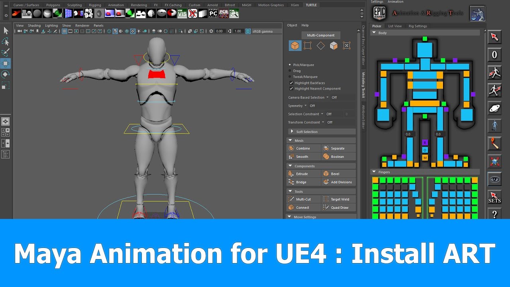The image size is (510, 287).
Task: Open the ART help question-mark button
Action: pyautogui.click(x=494, y=214)
